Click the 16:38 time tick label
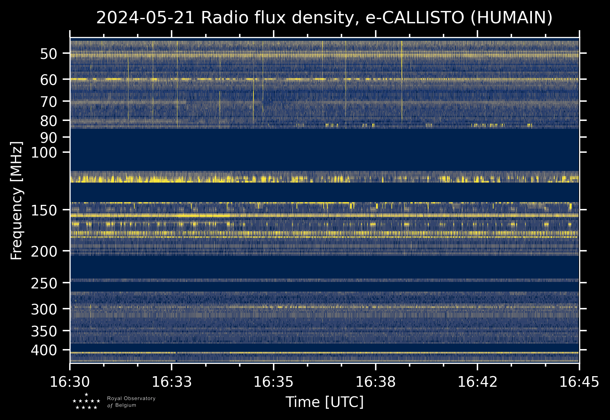The height and width of the screenshot is (420, 610). coord(375,382)
